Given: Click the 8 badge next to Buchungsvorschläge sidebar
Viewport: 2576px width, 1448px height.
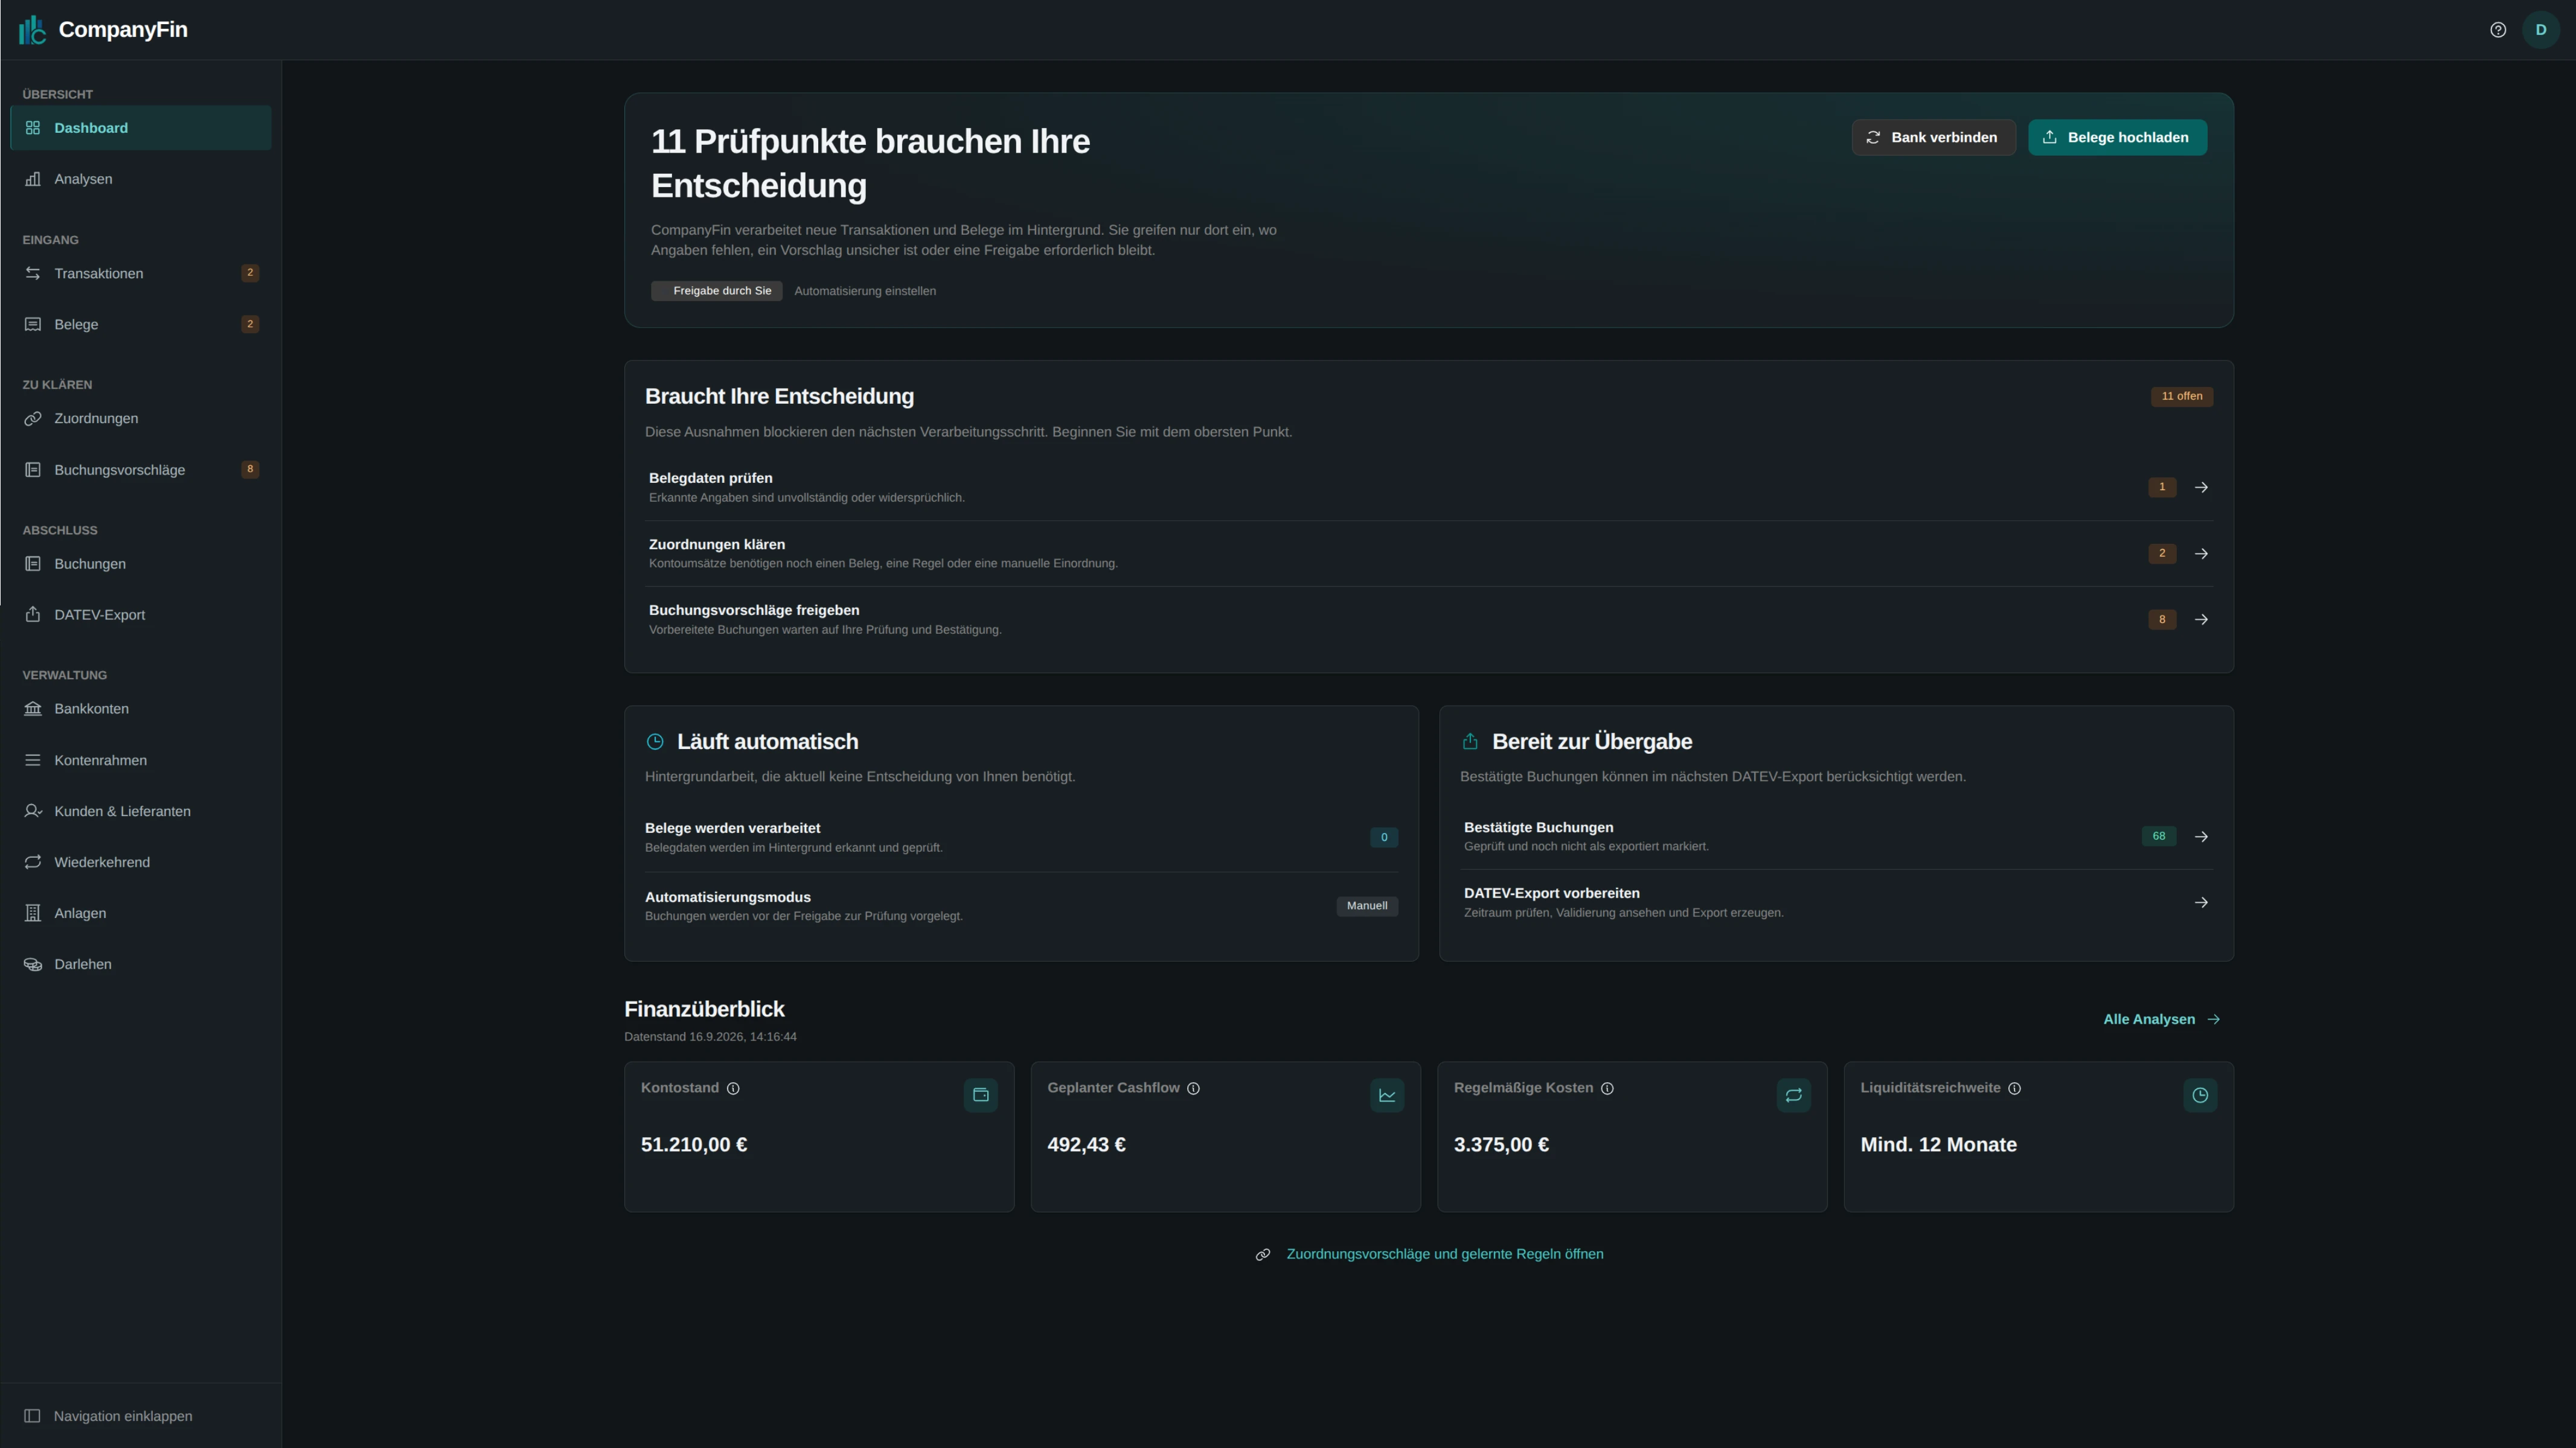Looking at the screenshot, I should click(250, 468).
